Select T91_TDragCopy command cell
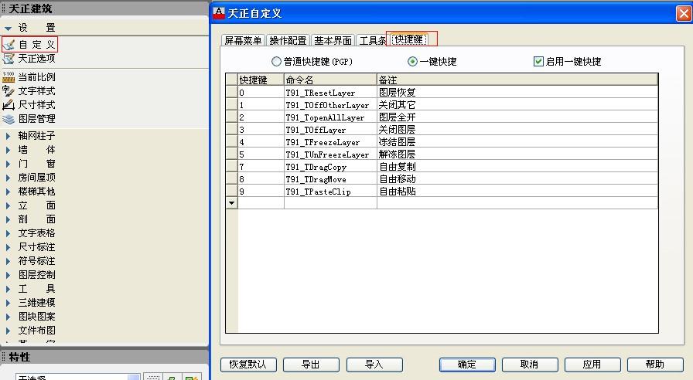 (x=330, y=166)
